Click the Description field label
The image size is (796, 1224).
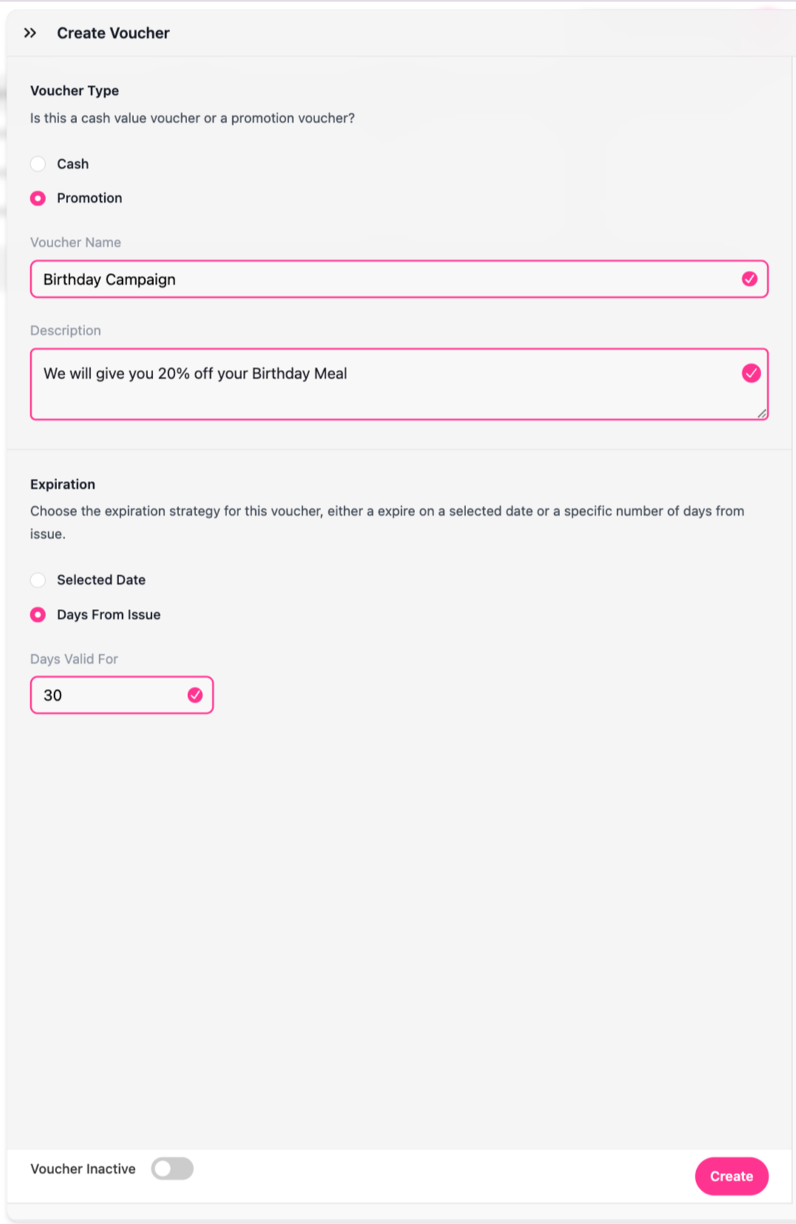coord(66,330)
